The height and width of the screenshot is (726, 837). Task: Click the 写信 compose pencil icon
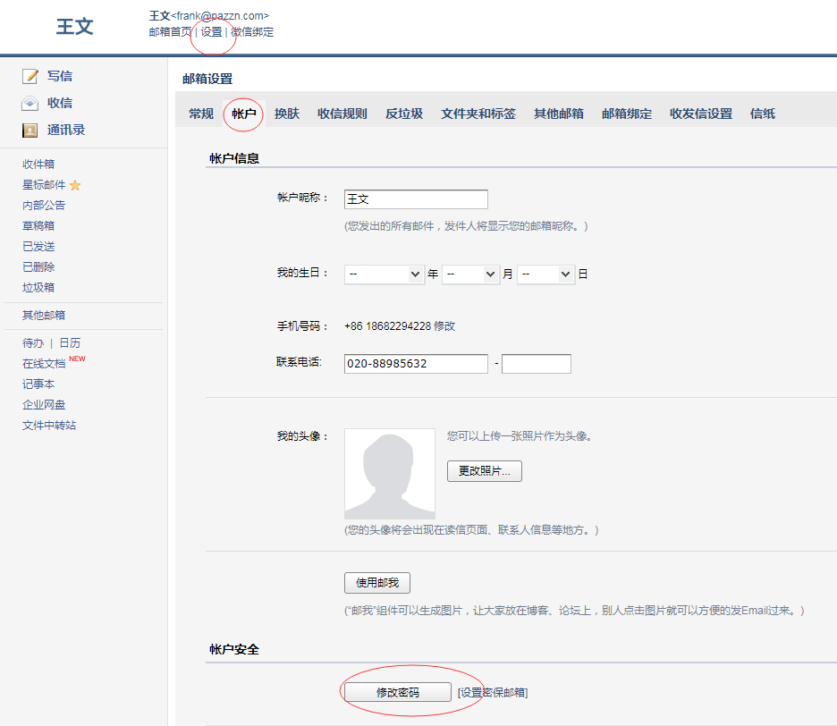[30, 76]
